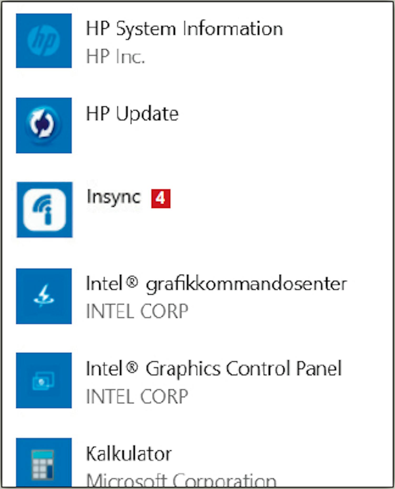
Task: Click INTEL CORP under Graphics Control Panel
Action: pyautogui.click(x=137, y=397)
